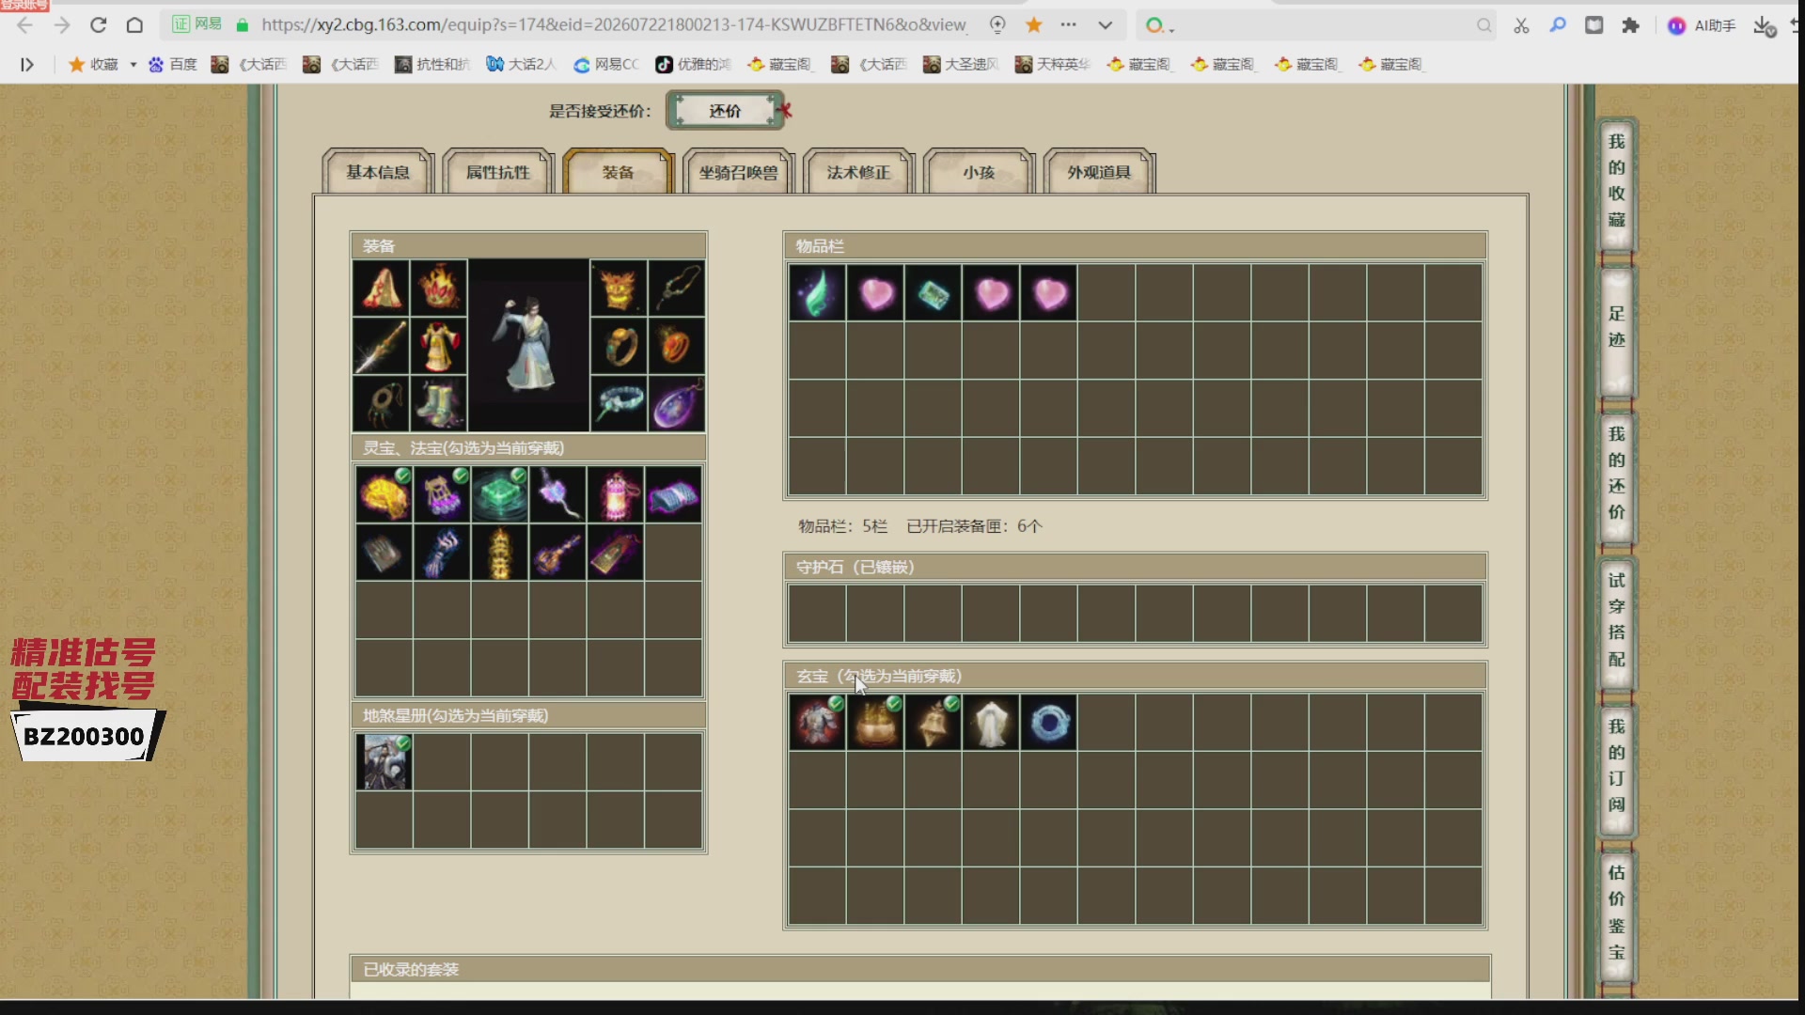Switch to the 坐骑召唤兽 tab

739,172
